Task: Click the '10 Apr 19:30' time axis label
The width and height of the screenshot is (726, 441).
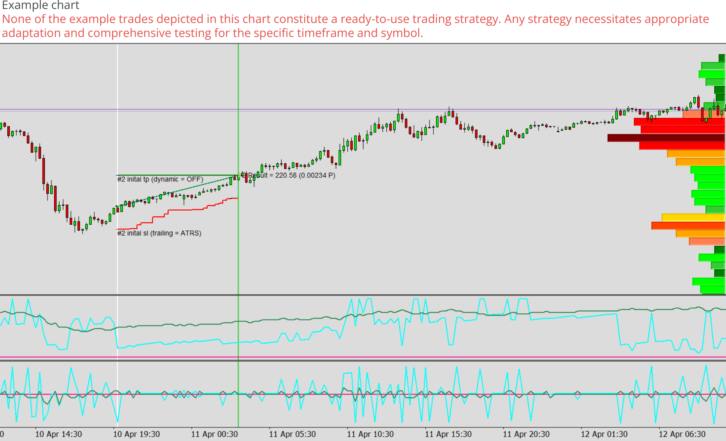Action: pos(136,434)
